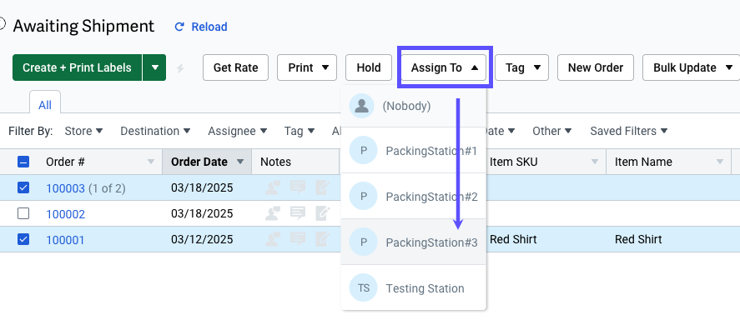
Task: Click the Reload link
Action: [209, 27]
